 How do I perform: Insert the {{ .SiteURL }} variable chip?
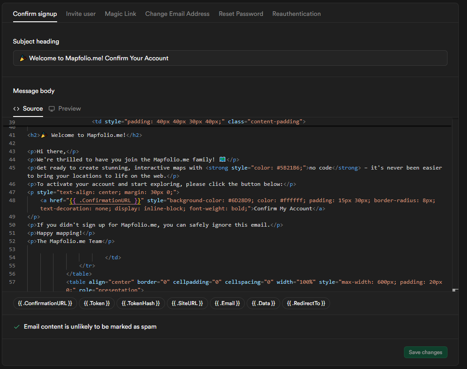pos(187,303)
